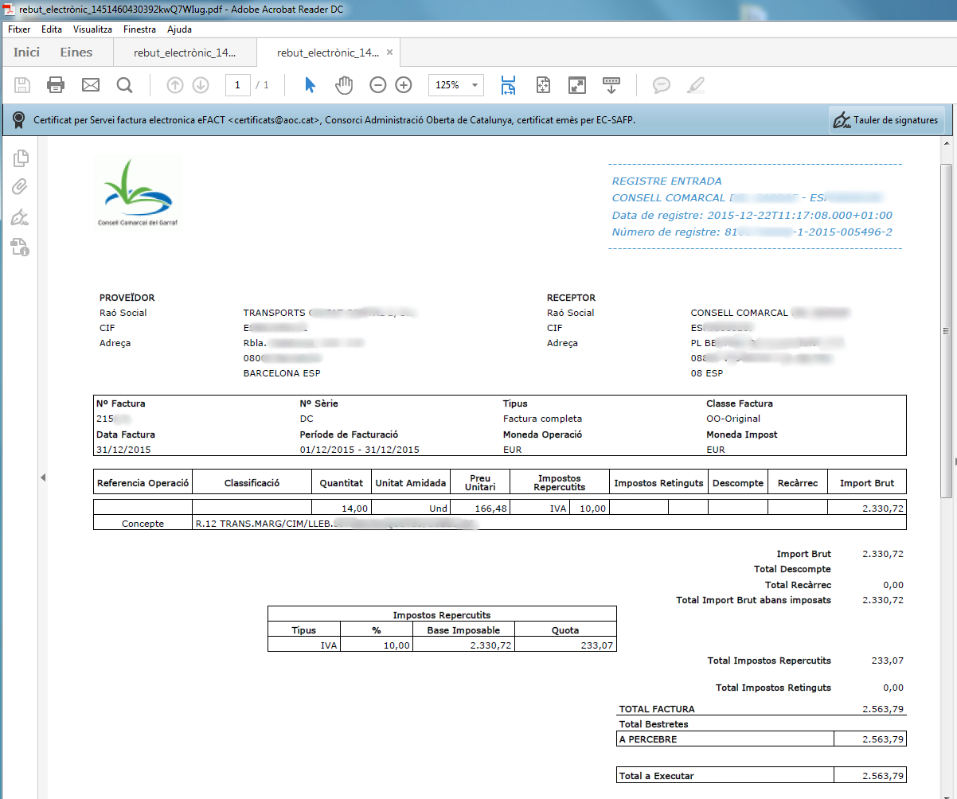Image resolution: width=957 pixels, height=799 pixels.
Task: Open the Find text magnifier tool
Action: coord(125,85)
